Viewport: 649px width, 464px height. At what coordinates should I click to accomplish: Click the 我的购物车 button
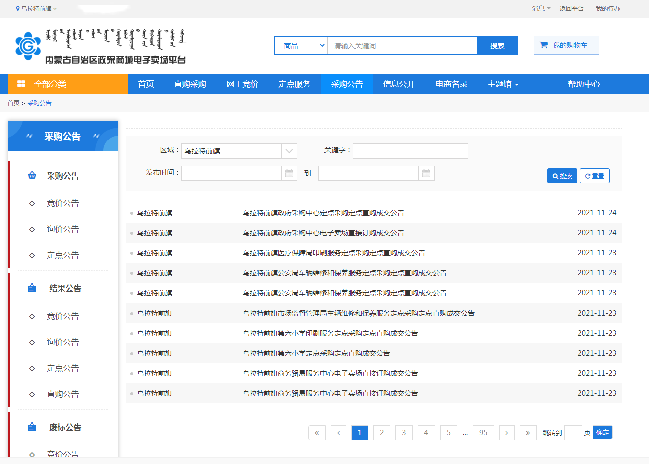point(567,45)
